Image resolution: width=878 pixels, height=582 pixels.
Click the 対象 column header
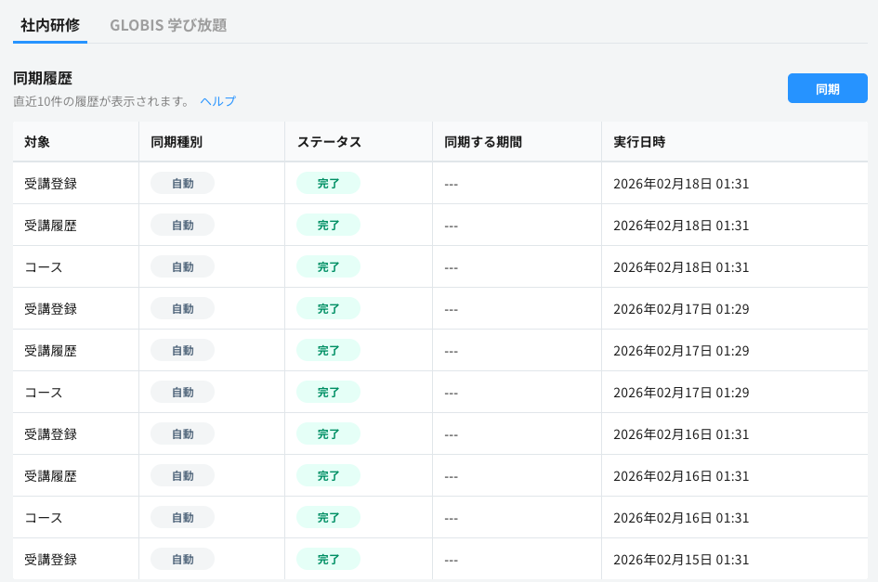tap(37, 142)
